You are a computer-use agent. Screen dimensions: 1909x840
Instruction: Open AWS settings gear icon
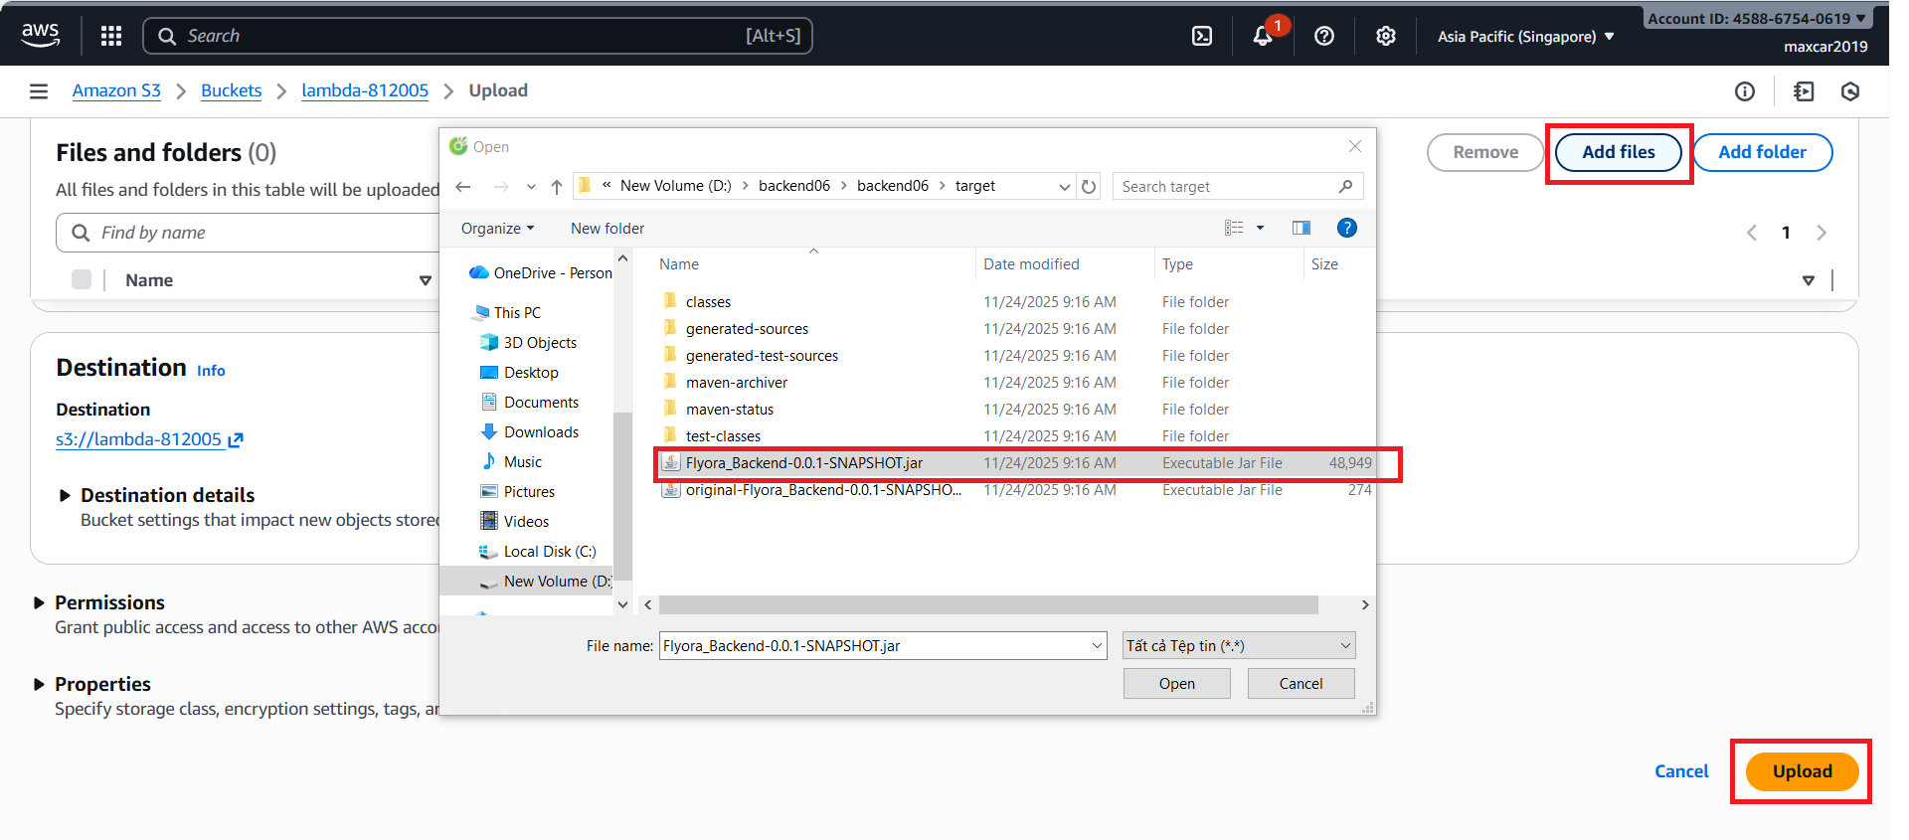(1385, 37)
